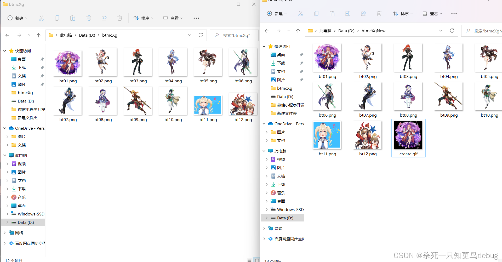The image size is (502, 262).
Task: Click the Share icon in btmcXg window toolbar
Action: coord(104,18)
